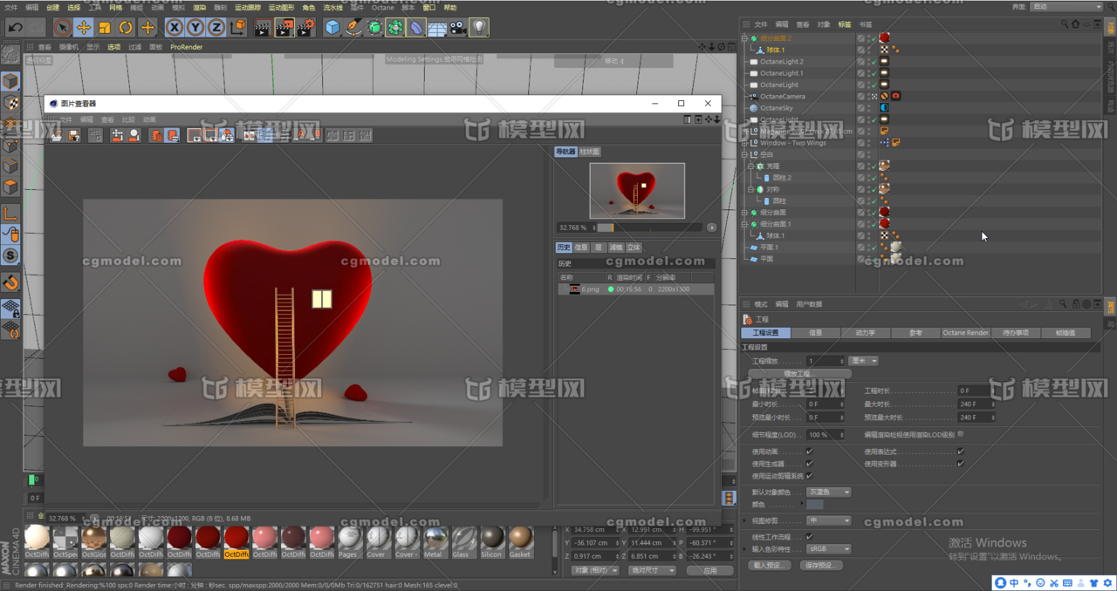
Task: Toggle the 线性工作流程 checkbox
Action: tap(809, 536)
